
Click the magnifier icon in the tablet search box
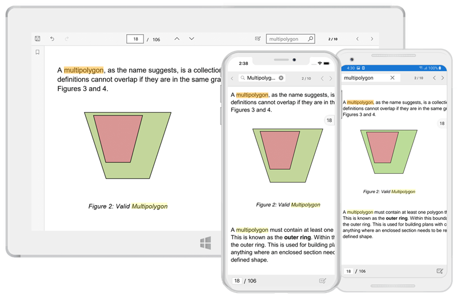coord(310,39)
